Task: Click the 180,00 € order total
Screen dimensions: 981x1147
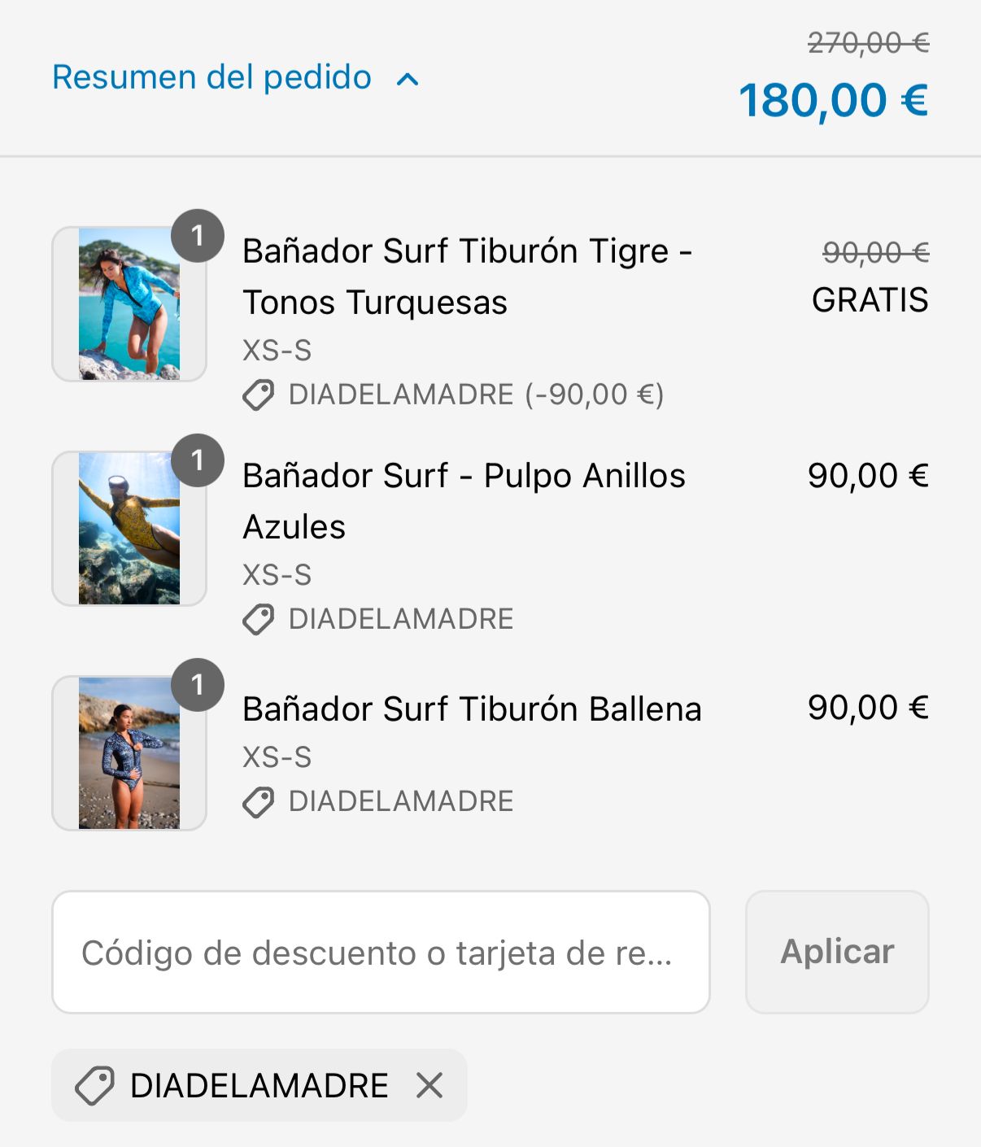Action: [x=833, y=101]
